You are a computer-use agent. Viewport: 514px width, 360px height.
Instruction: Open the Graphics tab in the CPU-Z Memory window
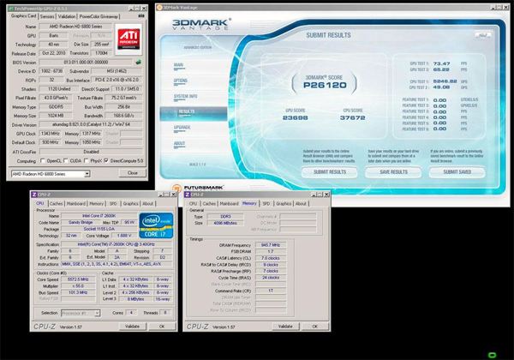pos(284,204)
